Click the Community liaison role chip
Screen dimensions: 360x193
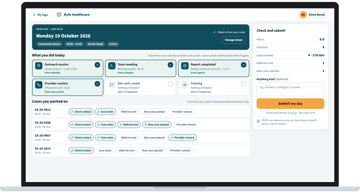click(x=49, y=44)
